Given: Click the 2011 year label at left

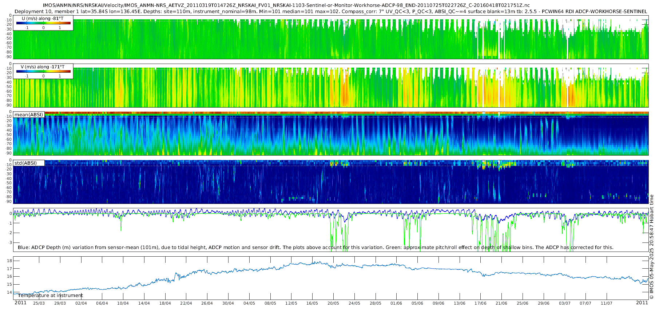Looking at the screenshot, I should click(x=20, y=303).
